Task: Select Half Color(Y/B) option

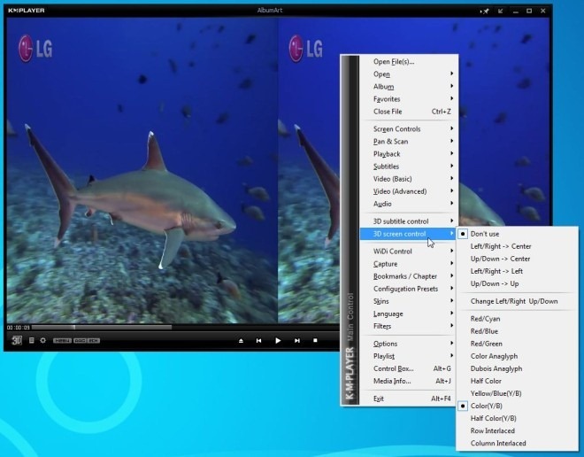Action: [518, 418]
